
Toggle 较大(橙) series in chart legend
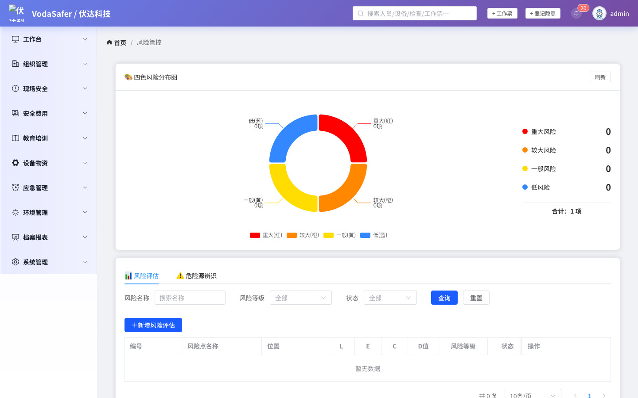tap(303, 235)
